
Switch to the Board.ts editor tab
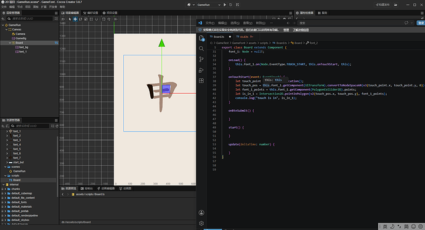click(219, 36)
